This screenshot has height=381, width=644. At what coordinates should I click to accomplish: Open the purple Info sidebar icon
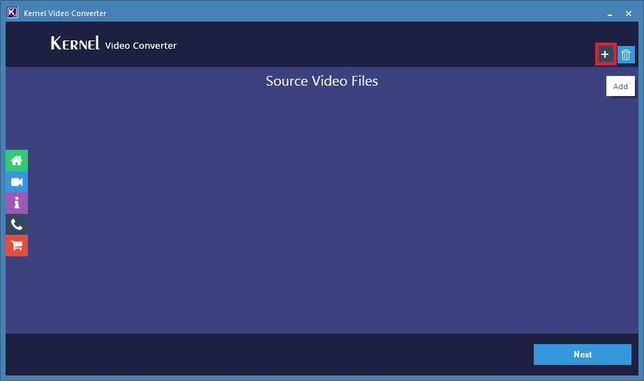[17, 203]
